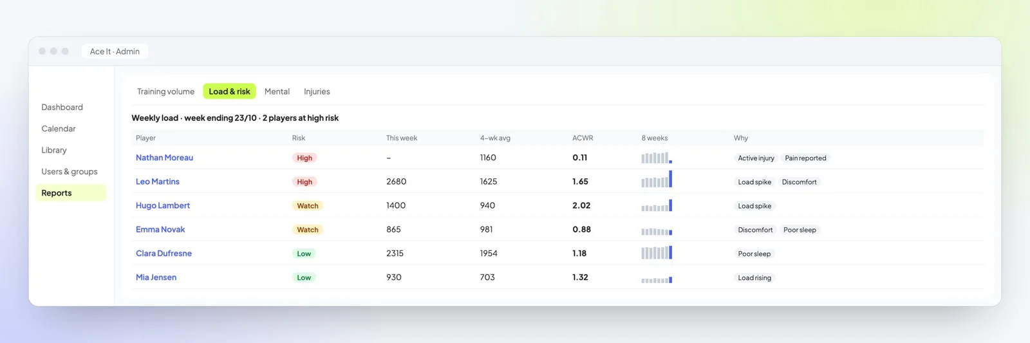The height and width of the screenshot is (343, 1030).
Task: Open Clara Dufresne's player profile
Action: [164, 253]
